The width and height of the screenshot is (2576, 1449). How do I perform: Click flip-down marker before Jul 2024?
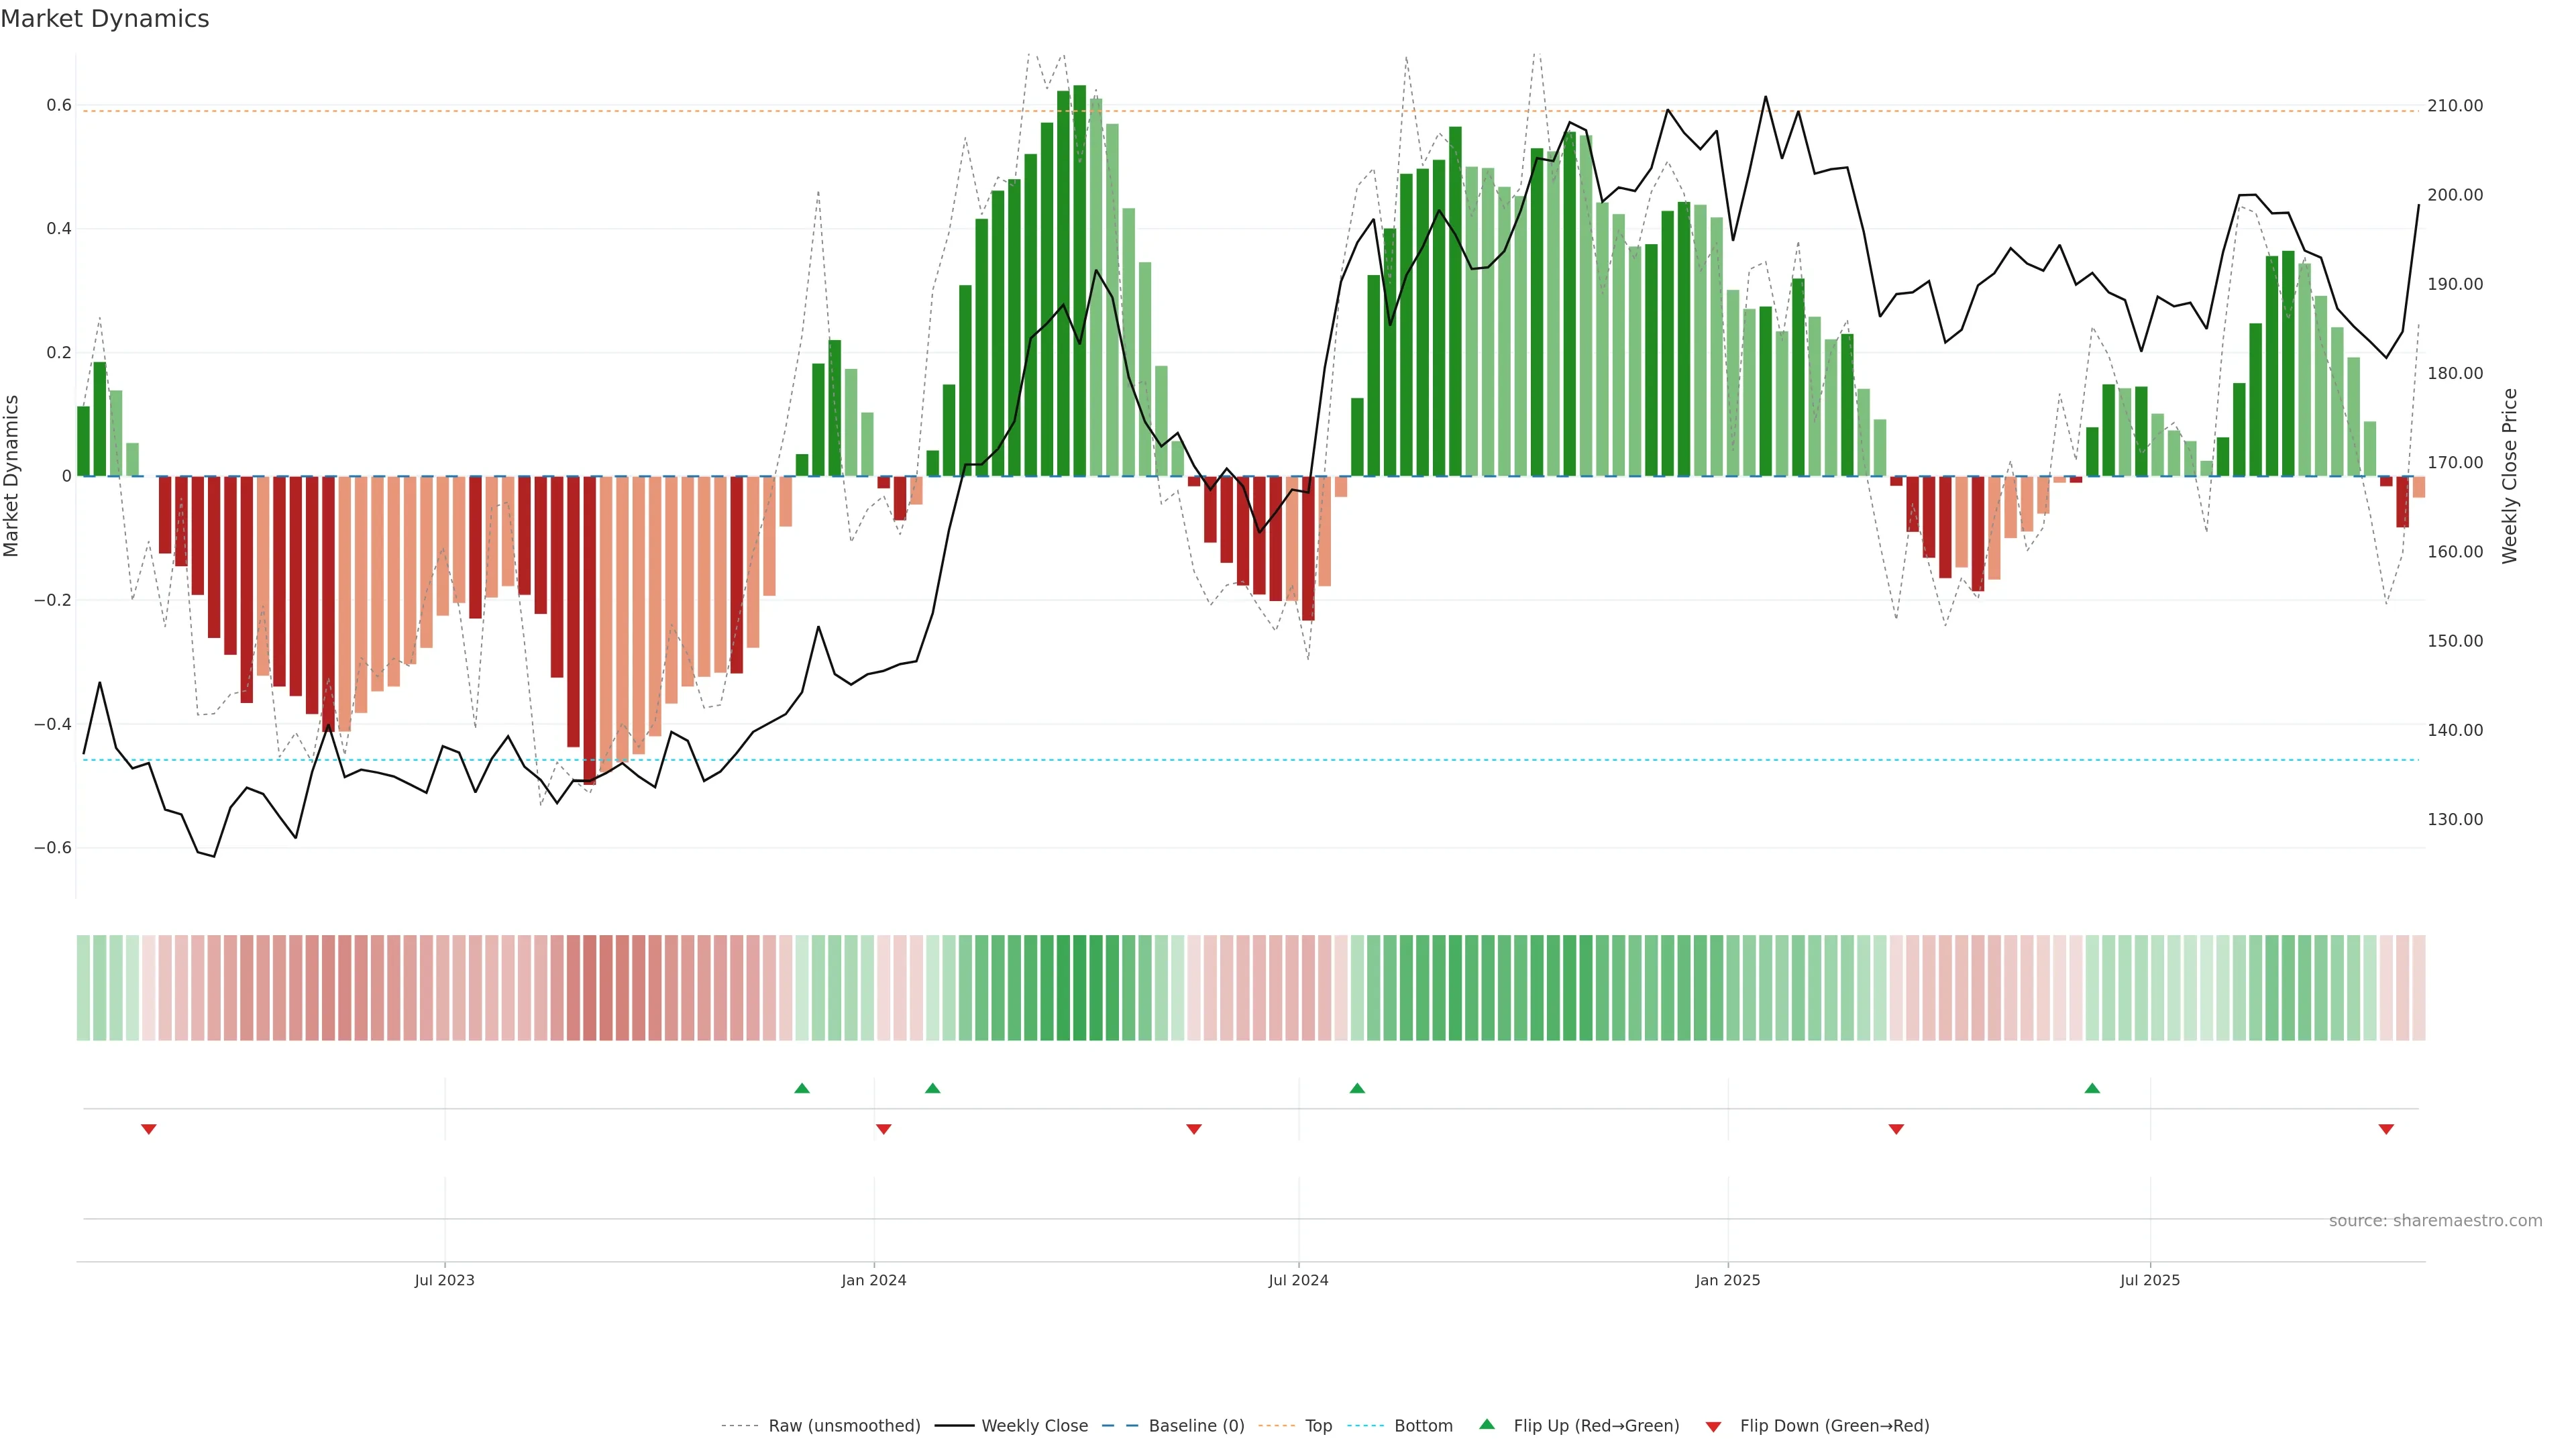click(x=1194, y=1129)
